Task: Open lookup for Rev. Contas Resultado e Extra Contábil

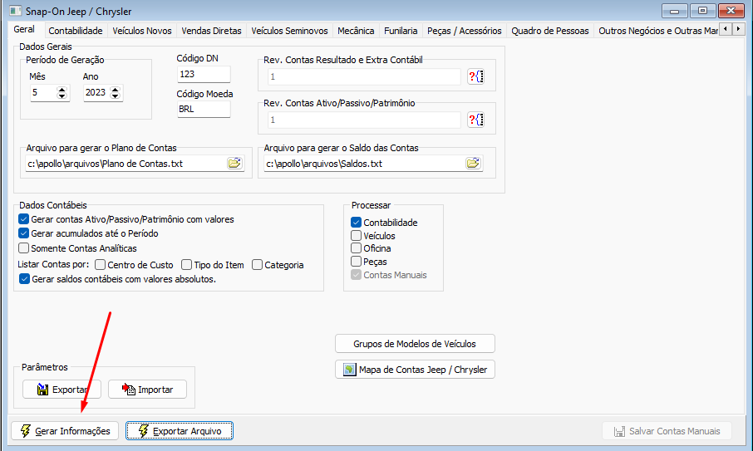Action: tap(475, 76)
